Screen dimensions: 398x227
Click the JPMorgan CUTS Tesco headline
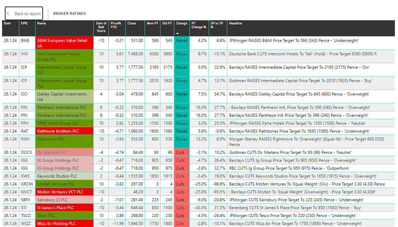tap(292, 216)
